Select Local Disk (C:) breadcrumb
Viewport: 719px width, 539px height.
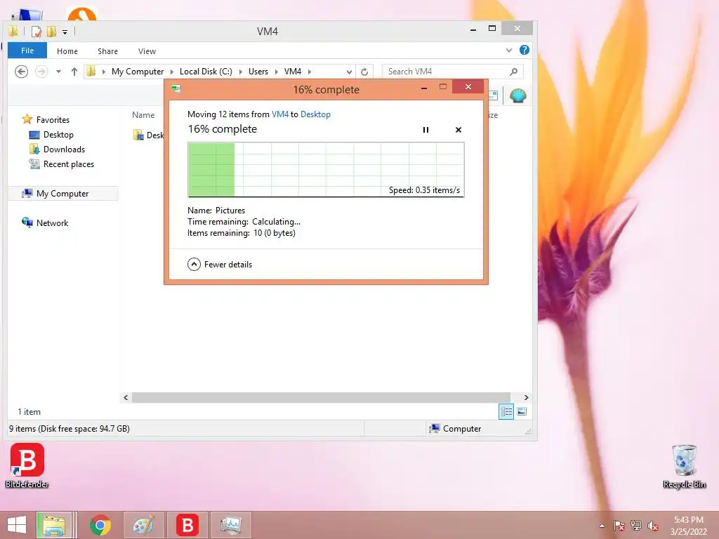click(206, 72)
